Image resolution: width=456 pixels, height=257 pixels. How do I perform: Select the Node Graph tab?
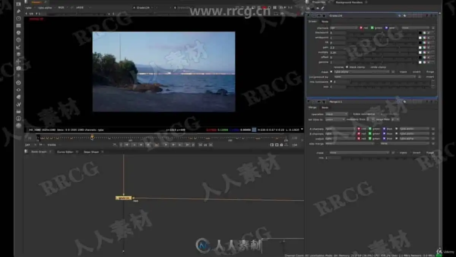tap(38, 152)
